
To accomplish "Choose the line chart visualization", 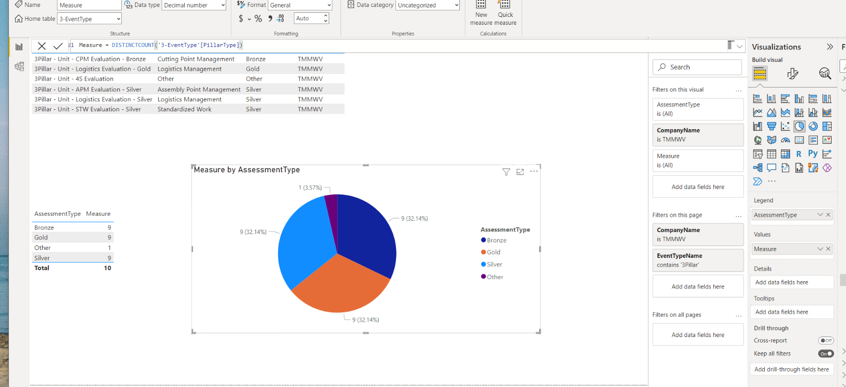I will coord(757,112).
